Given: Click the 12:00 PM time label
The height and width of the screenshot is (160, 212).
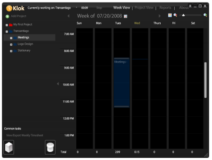Looking at the screenshot, I should 68,118.
